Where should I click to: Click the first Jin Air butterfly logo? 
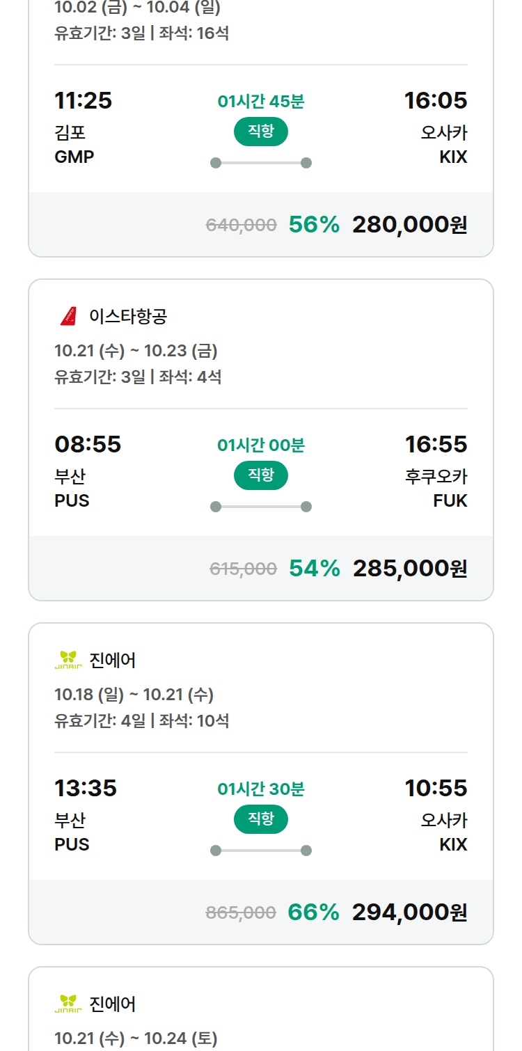pyautogui.click(x=68, y=660)
